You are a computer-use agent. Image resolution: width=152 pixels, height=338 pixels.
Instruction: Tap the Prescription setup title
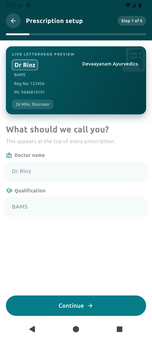pyautogui.click(x=54, y=21)
